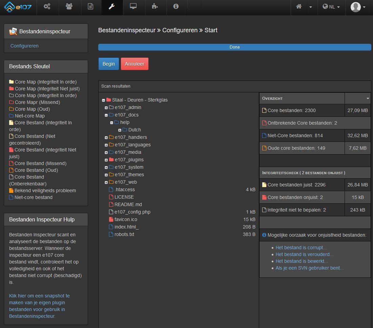
Task: Click the Bestandeninspecteur panel icon
Action: [x=13, y=31]
